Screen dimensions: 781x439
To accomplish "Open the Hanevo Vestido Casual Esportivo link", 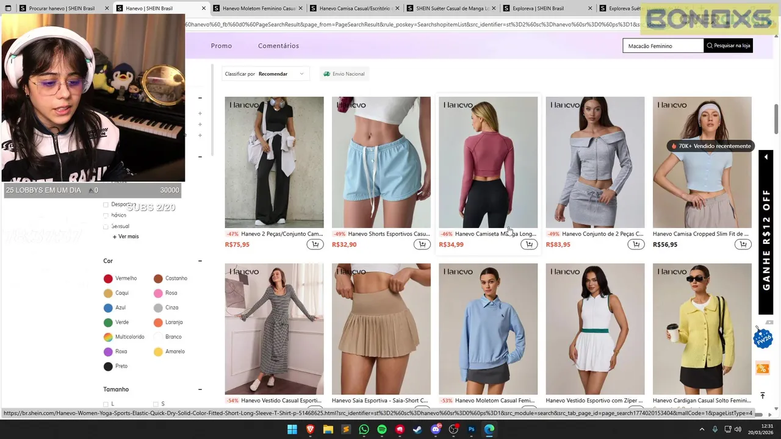I will 282,401.
